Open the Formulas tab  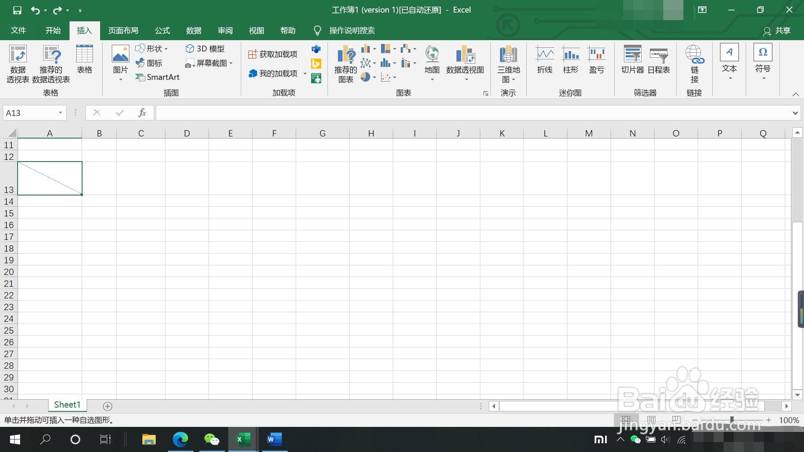162,31
